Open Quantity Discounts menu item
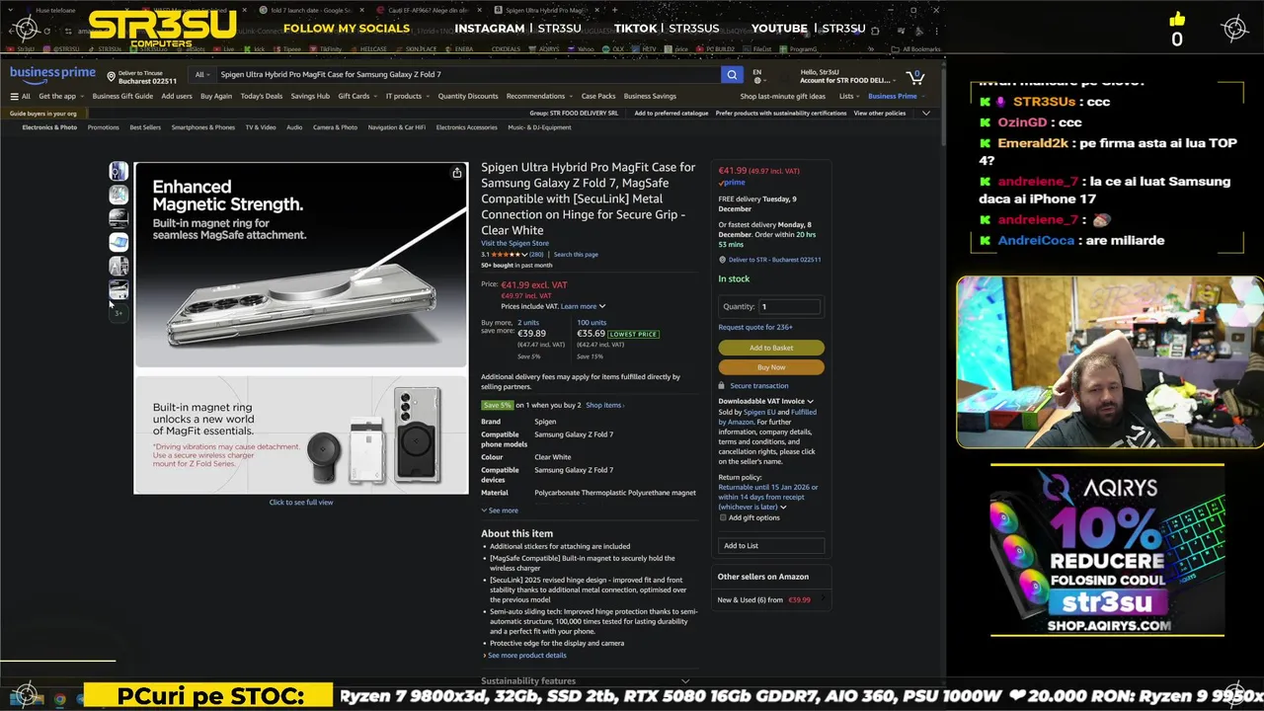This screenshot has width=1264, height=711. click(468, 96)
